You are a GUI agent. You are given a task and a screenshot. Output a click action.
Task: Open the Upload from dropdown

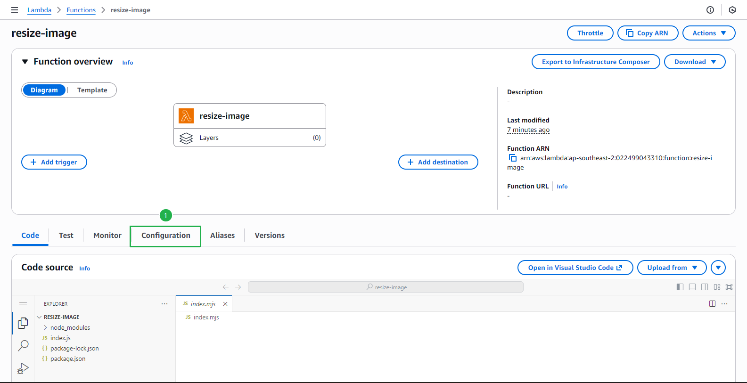pyautogui.click(x=672, y=268)
